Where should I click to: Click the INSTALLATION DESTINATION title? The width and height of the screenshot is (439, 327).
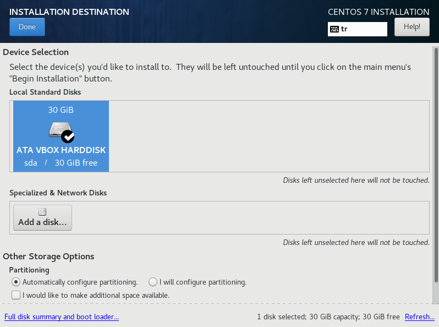point(69,12)
